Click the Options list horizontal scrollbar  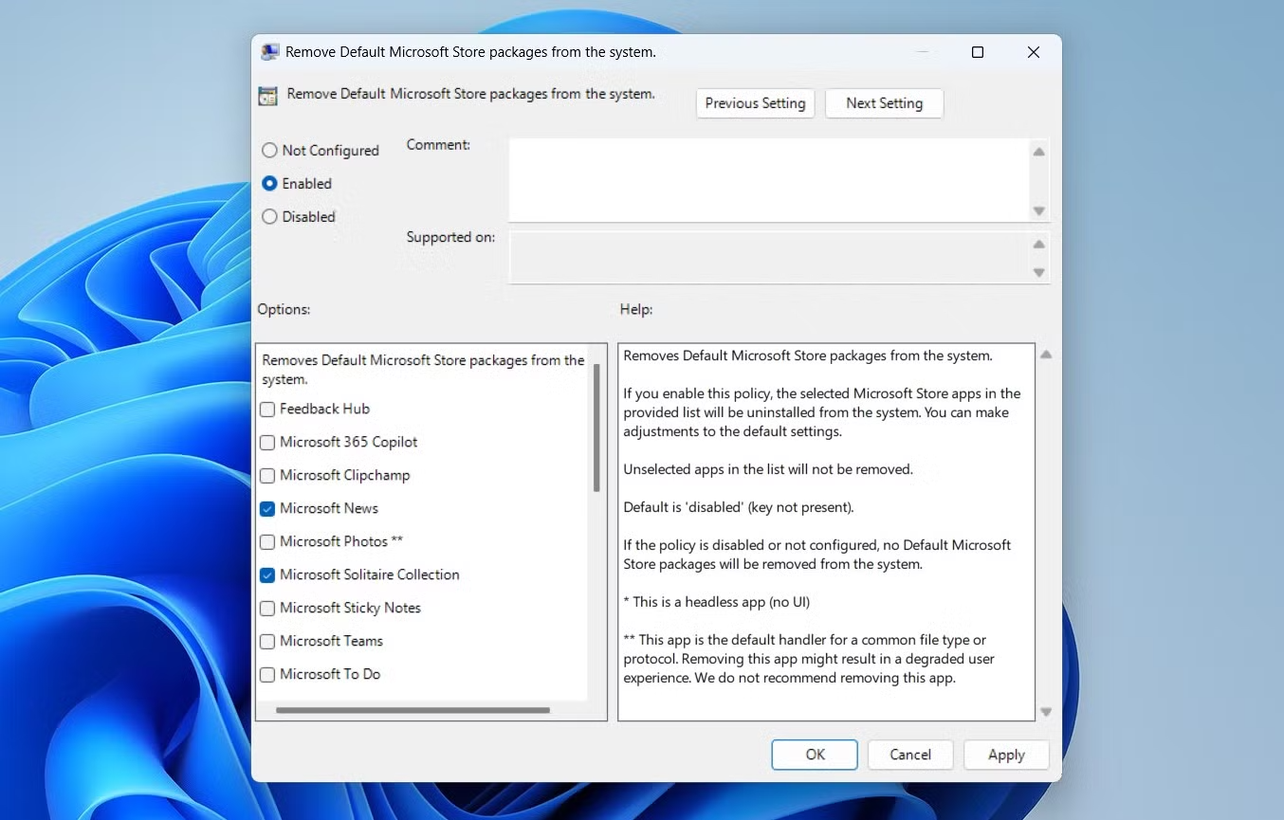413,710
